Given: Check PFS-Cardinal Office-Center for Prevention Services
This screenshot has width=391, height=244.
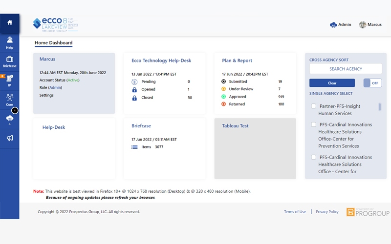Looking at the screenshot, I should 314,124.
